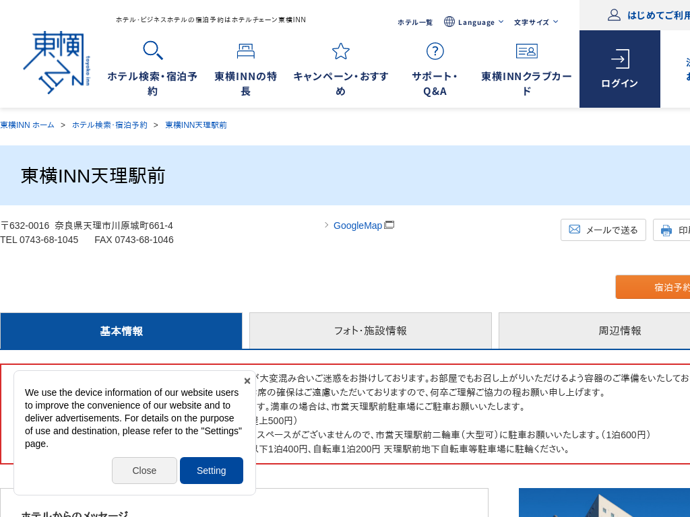Click the club card icon
Image resolution: width=690 pixels, height=517 pixels.
(526, 51)
